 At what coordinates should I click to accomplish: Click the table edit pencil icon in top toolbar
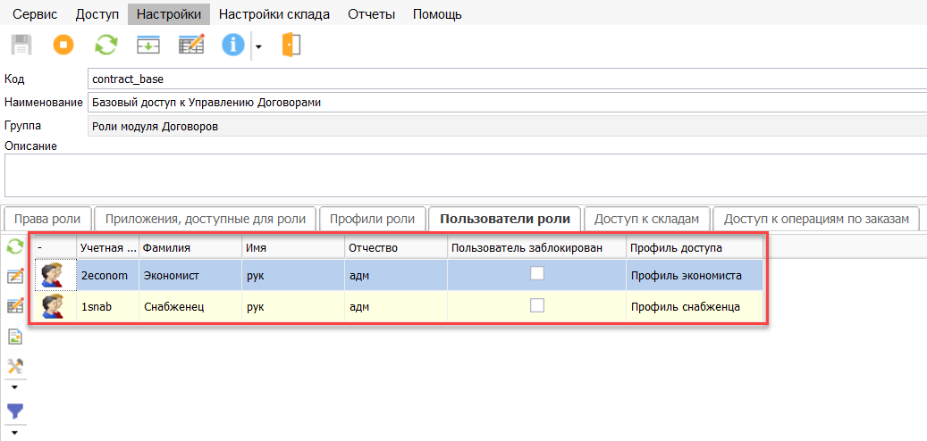(x=191, y=45)
